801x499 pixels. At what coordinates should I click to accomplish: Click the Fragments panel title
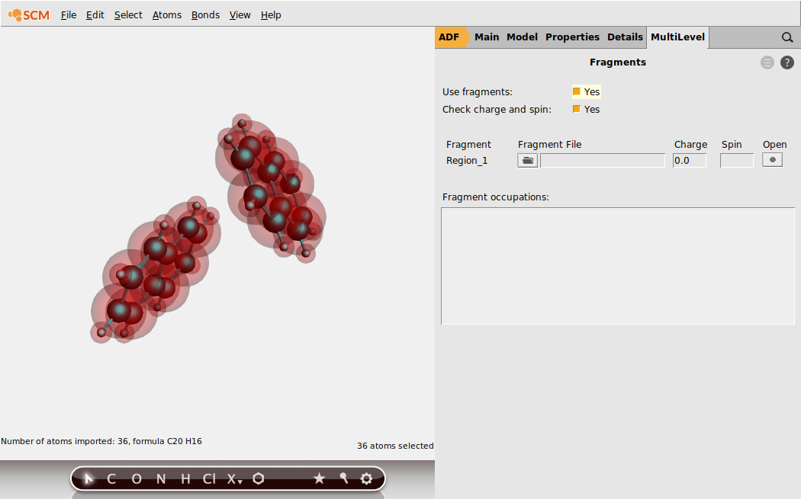pyautogui.click(x=618, y=62)
